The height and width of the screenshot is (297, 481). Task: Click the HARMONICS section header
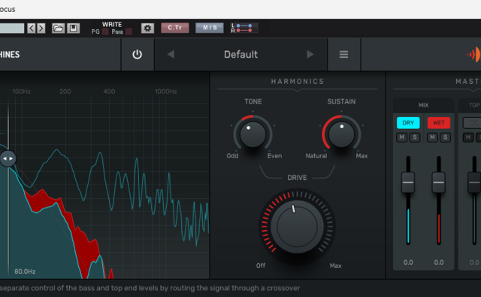(x=298, y=82)
